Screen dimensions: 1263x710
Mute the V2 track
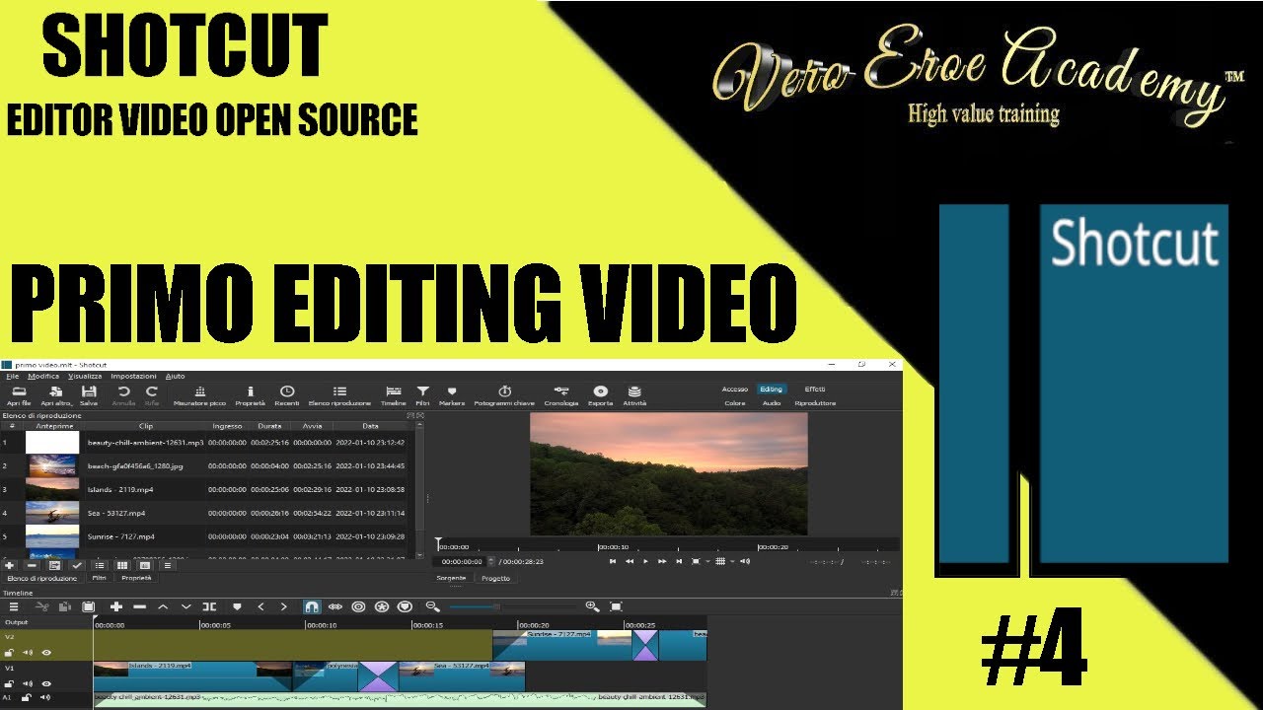coord(28,653)
